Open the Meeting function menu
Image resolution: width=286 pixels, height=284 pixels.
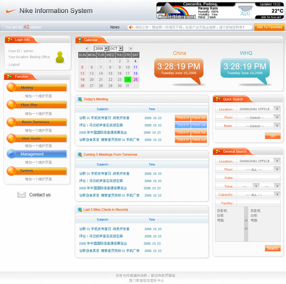coord(36,87)
